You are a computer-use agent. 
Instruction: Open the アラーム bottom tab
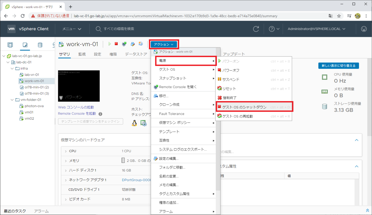pos(41,211)
